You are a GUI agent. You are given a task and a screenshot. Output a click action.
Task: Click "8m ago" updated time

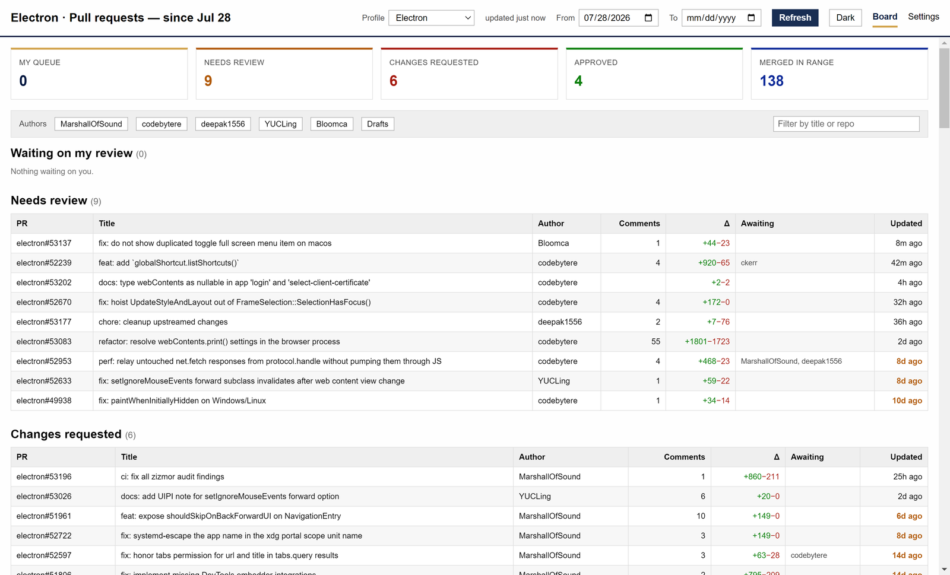(909, 243)
